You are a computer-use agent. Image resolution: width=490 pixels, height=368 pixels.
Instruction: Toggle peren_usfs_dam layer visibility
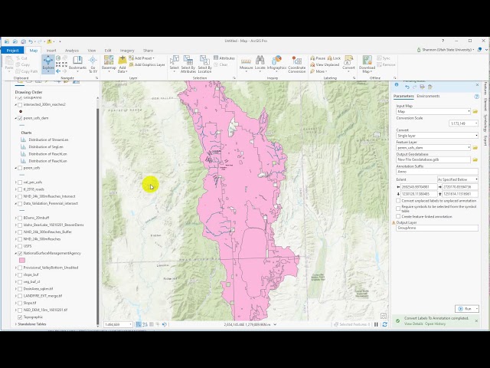20,118
